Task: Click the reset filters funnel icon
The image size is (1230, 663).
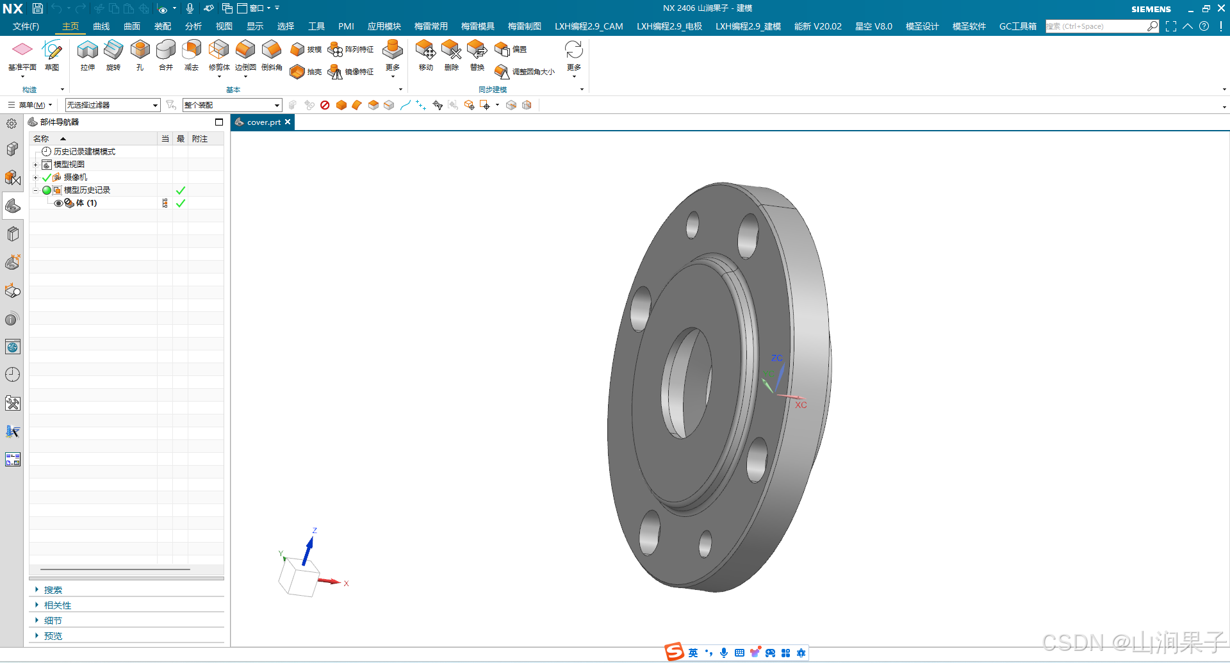Action: pyautogui.click(x=171, y=105)
